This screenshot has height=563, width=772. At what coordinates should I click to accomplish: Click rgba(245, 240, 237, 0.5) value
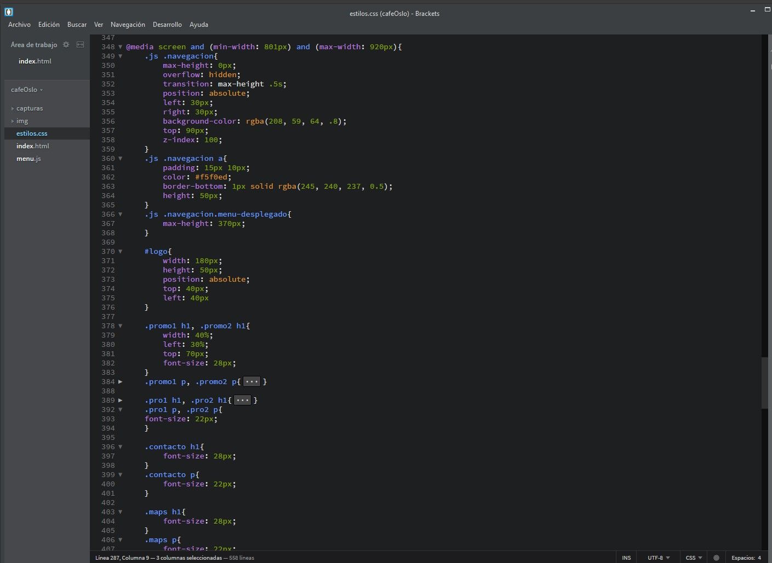333,187
